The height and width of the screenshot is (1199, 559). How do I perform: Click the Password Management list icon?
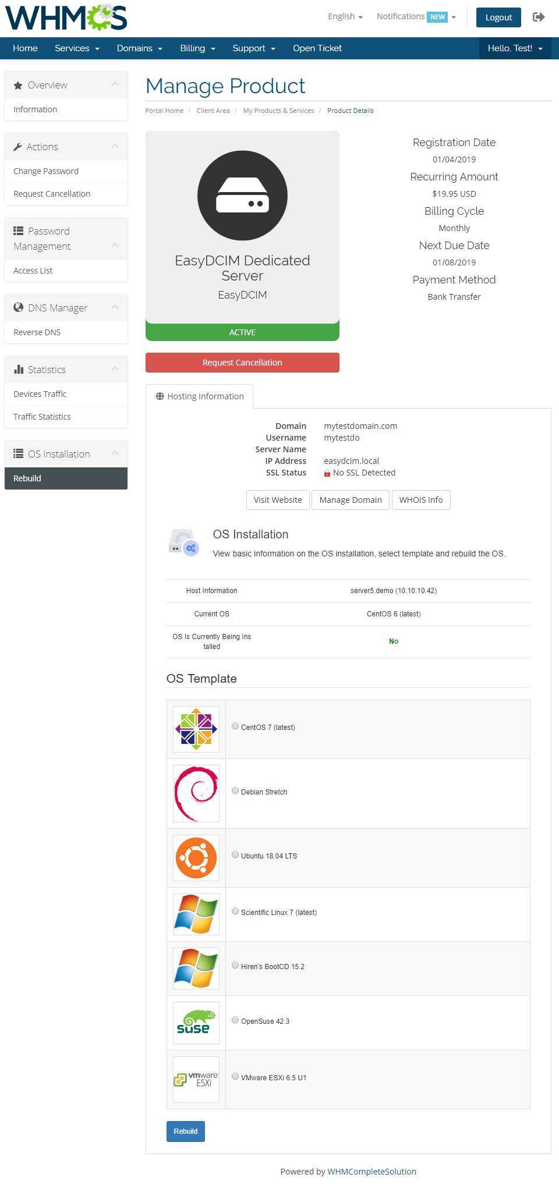tap(19, 231)
